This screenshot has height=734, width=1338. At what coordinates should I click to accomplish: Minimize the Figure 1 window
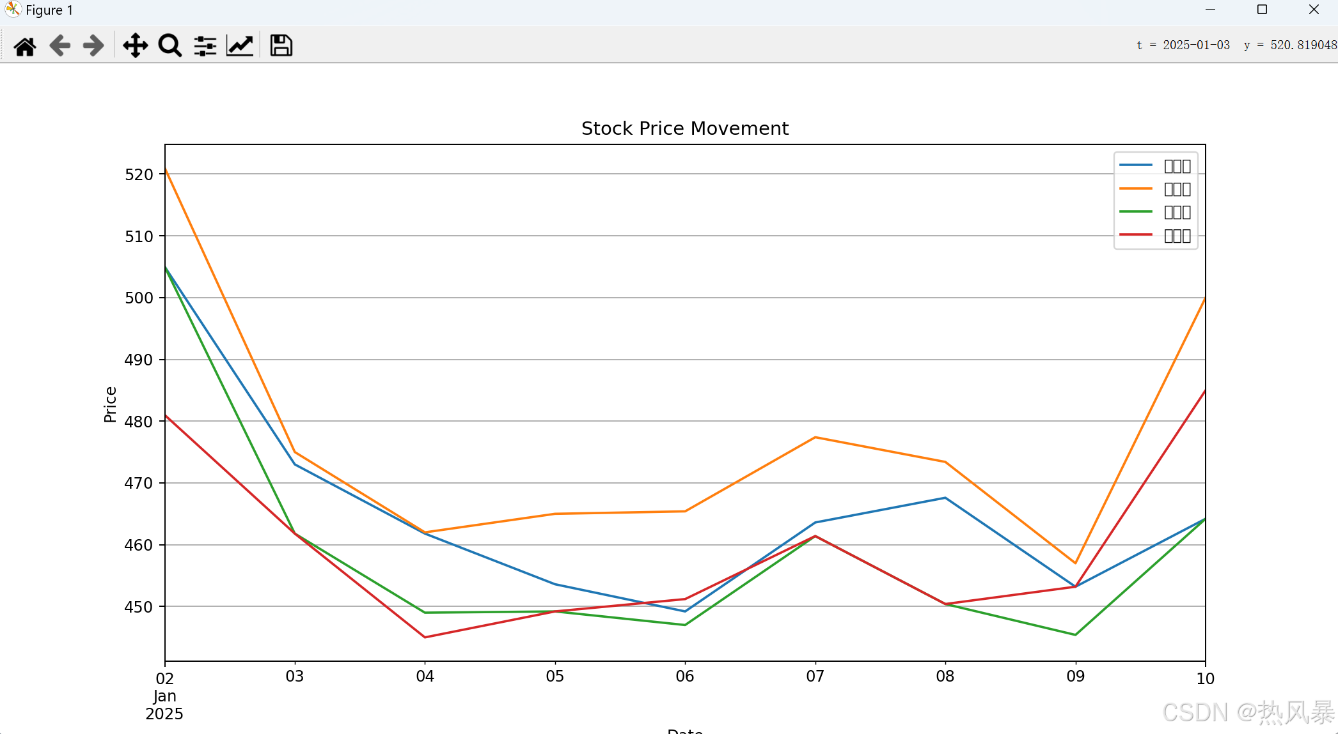tap(1210, 10)
